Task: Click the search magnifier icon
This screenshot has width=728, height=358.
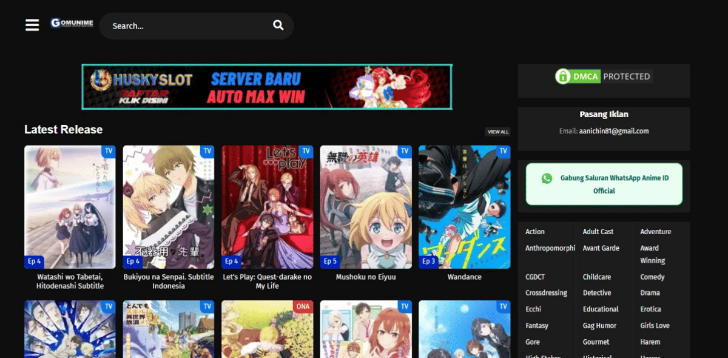Action: 278,25
